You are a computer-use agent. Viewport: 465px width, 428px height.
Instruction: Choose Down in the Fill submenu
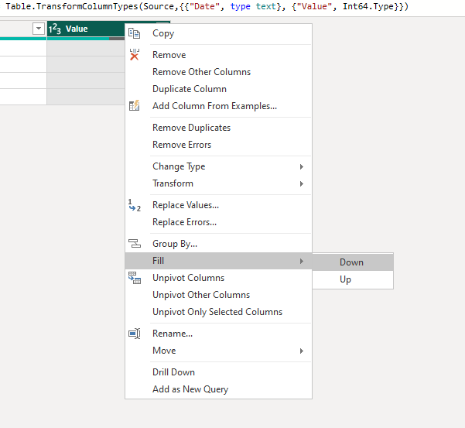[353, 262]
